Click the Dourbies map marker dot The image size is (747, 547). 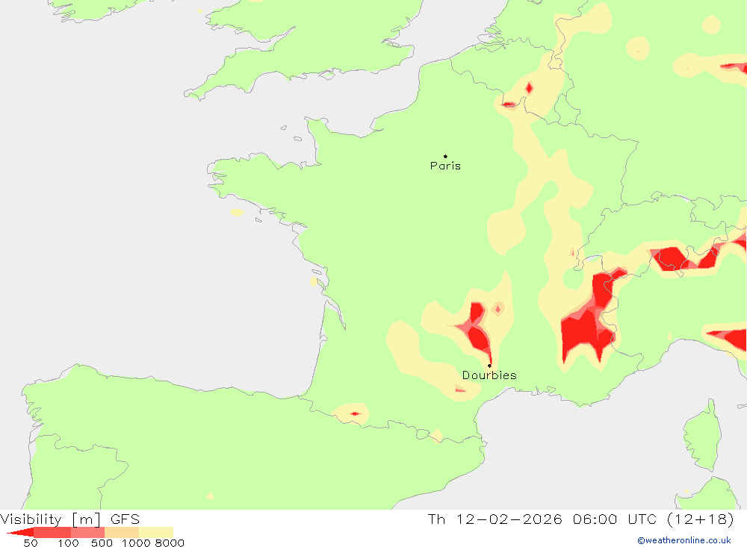click(489, 366)
